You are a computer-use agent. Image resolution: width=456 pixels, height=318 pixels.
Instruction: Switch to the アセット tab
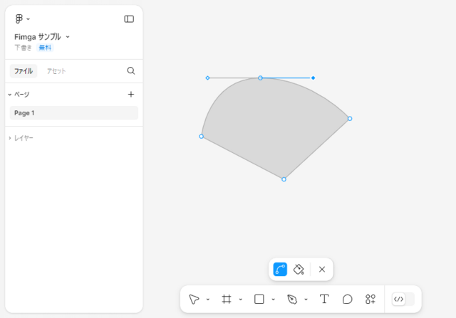pyautogui.click(x=56, y=71)
